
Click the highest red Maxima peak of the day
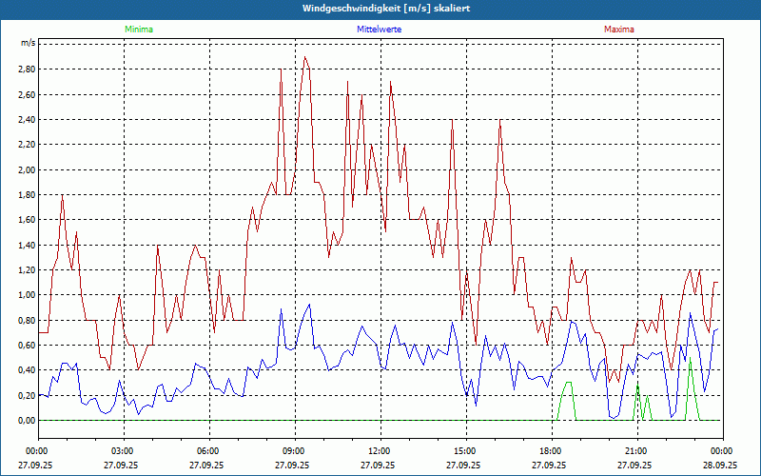pyautogui.click(x=304, y=57)
